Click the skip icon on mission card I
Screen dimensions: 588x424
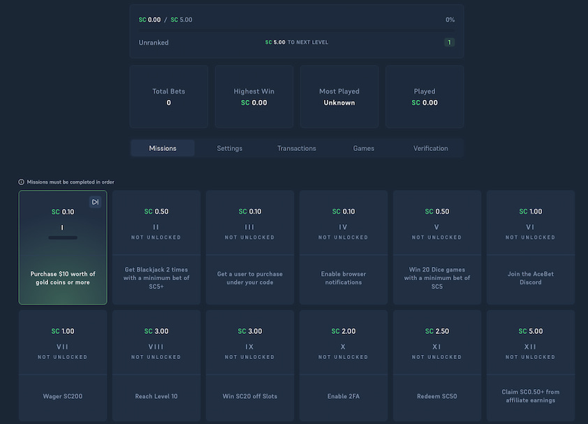pyautogui.click(x=95, y=201)
